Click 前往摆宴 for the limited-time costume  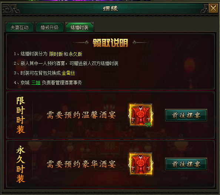[x=186, y=115]
